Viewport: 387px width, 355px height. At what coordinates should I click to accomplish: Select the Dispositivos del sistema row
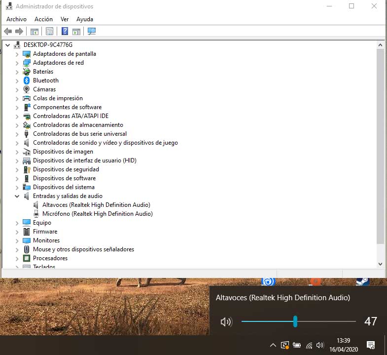[64, 187]
